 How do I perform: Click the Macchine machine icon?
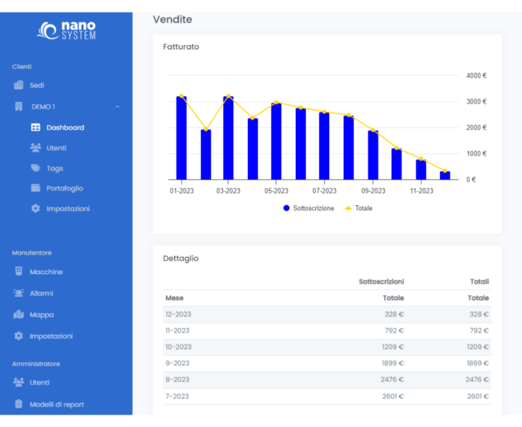pos(19,272)
